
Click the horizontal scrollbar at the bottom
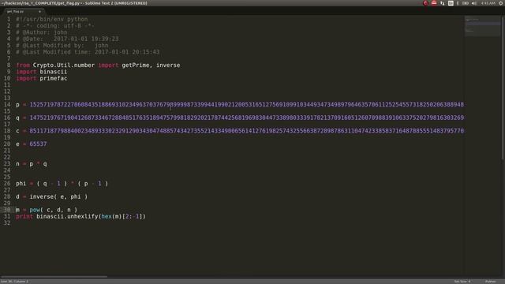pyautogui.click(x=54, y=276)
